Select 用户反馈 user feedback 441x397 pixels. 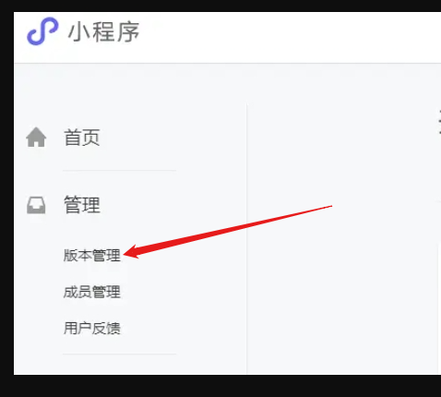point(91,328)
